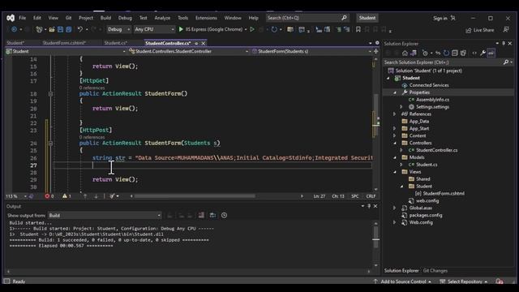Click the Open File folder icon
This screenshot has width=519, height=292.
(52, 29)
